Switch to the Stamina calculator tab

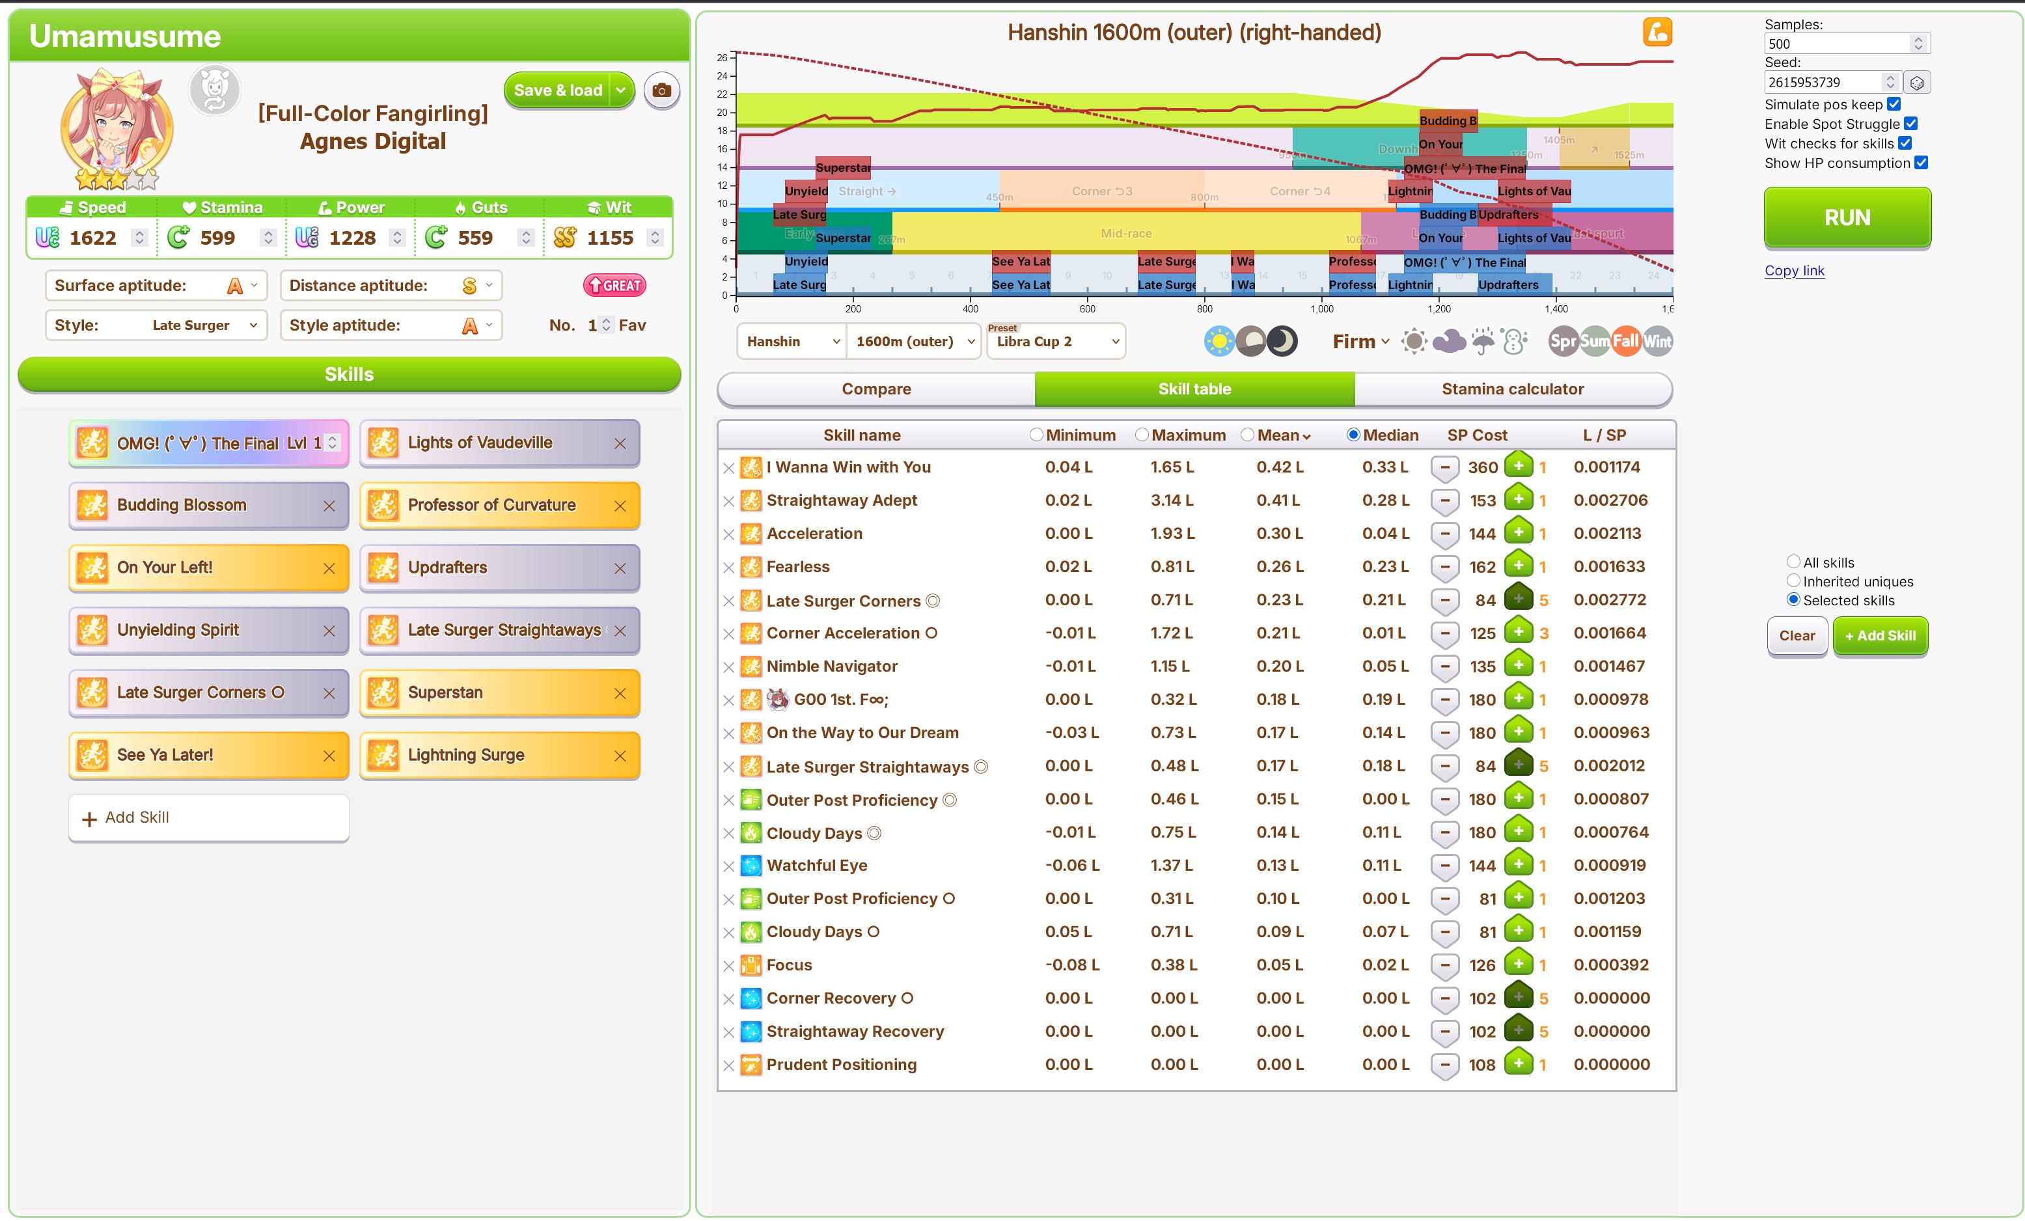(x=1512, y=389)
